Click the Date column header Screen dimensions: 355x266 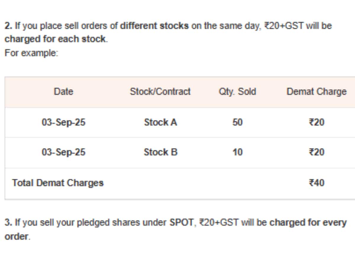pyautogui.click(x=63, y=92)
